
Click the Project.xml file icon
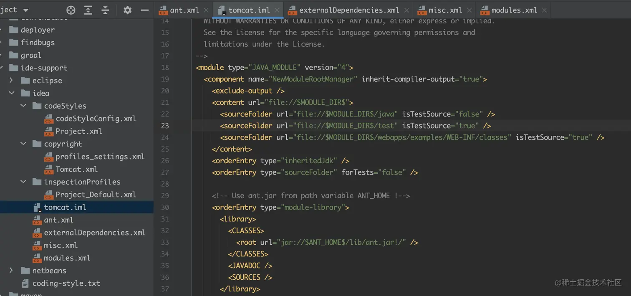[x=49, y=131]
